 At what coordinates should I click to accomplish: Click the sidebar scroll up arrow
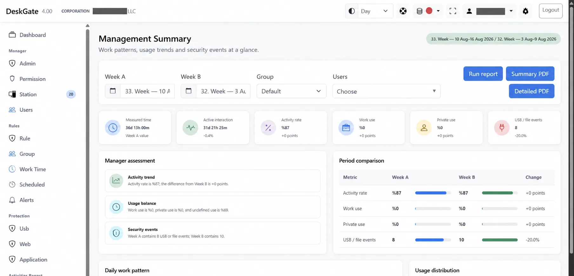(x=88, y=26)
